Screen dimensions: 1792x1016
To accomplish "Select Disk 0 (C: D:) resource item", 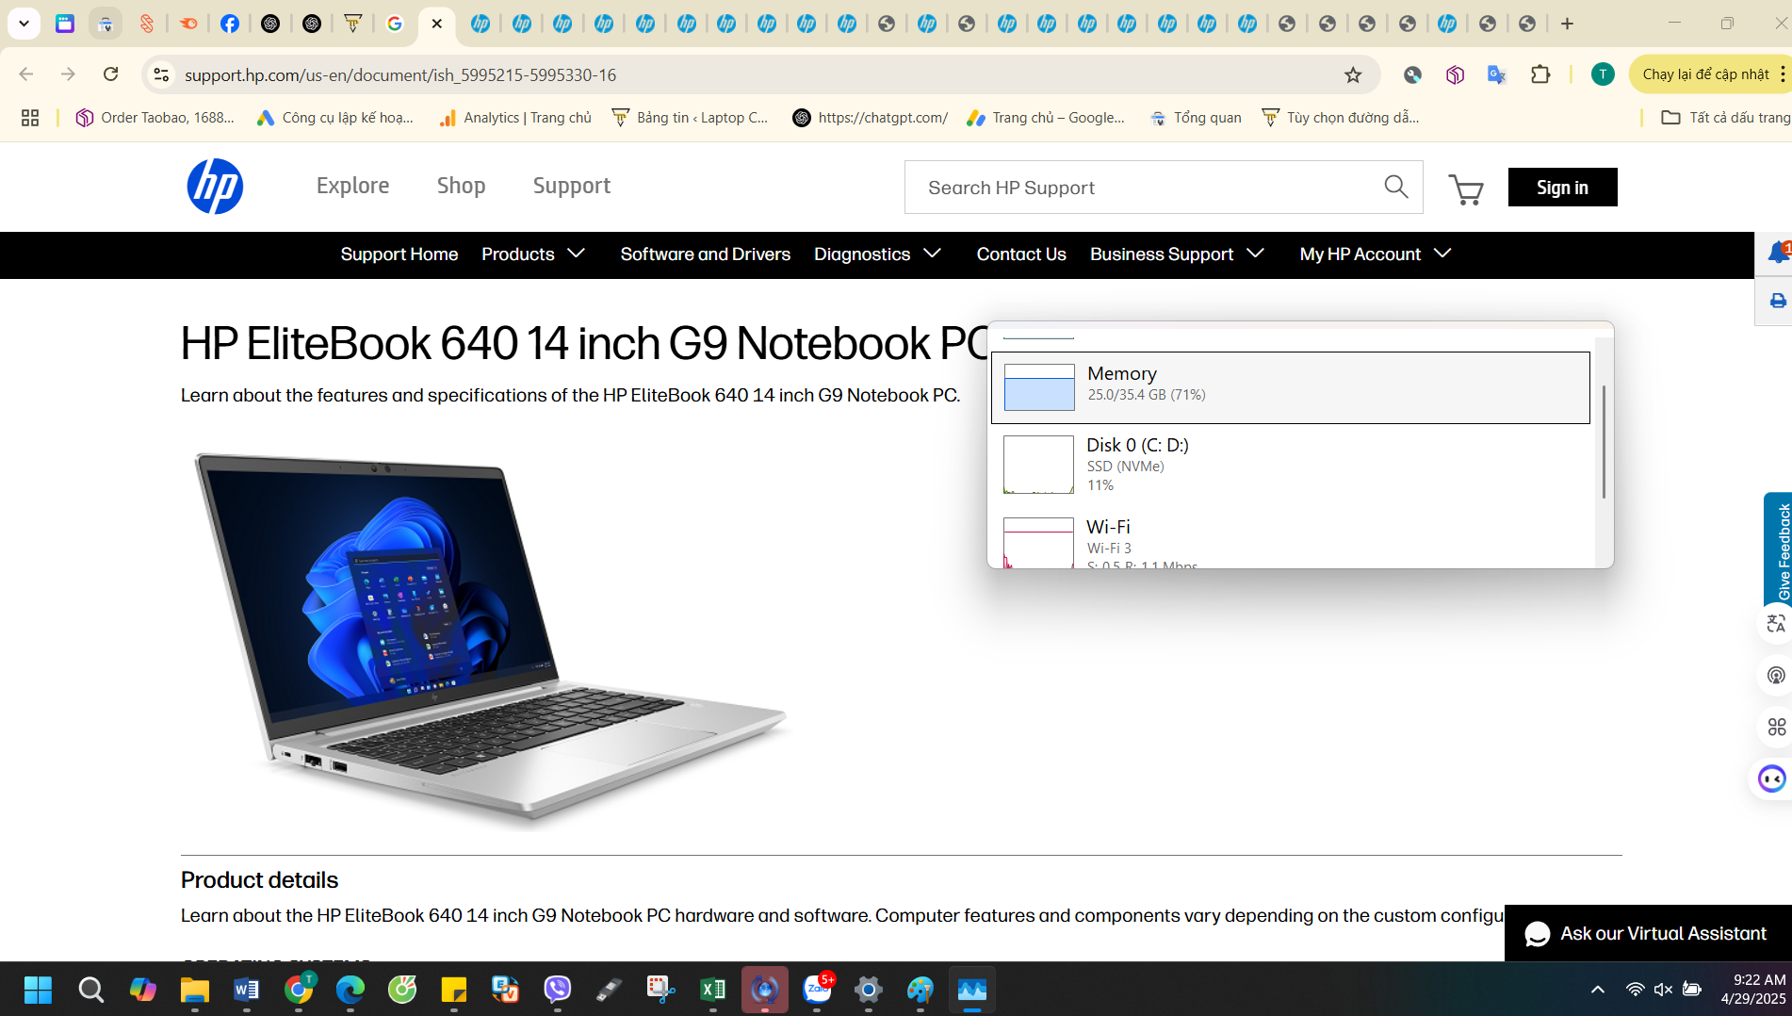I will pos(1290,465).
